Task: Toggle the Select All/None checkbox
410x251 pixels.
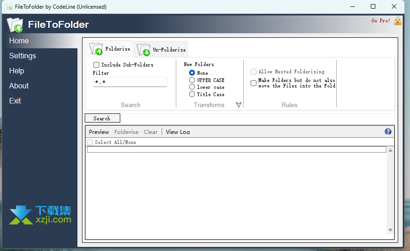Action: pyautogui.click(x=90, y=142)
